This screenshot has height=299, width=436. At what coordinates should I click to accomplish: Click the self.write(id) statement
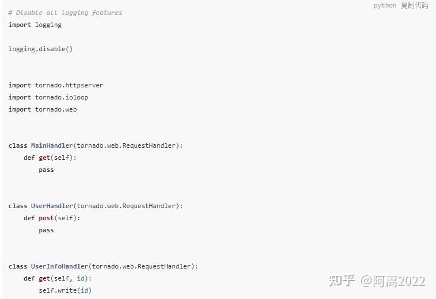tap(65, 290)
